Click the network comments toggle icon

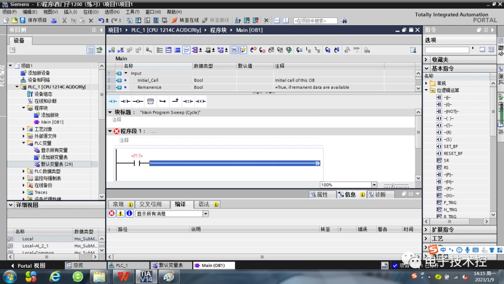pyautogui.click(x=186, y=50)
